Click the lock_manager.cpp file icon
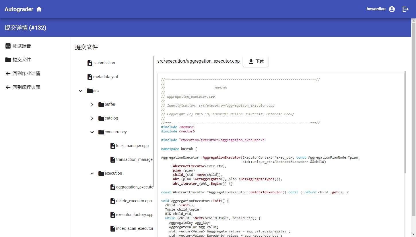Image resolution: width=416 pixels, height=237 pixels. coord(113,146)
